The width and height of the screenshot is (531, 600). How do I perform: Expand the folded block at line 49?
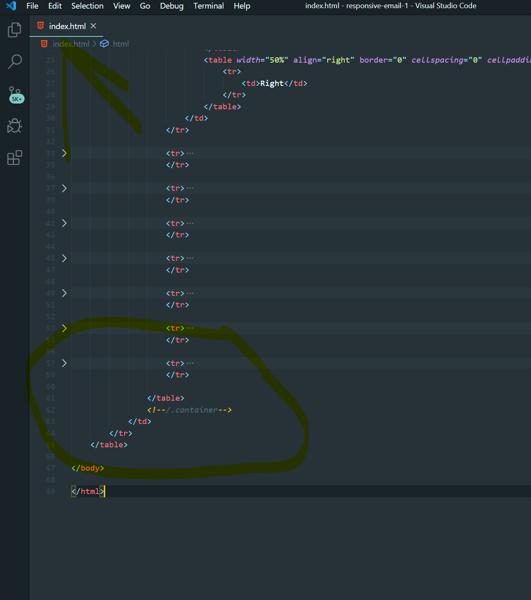(x=64, y=293)
